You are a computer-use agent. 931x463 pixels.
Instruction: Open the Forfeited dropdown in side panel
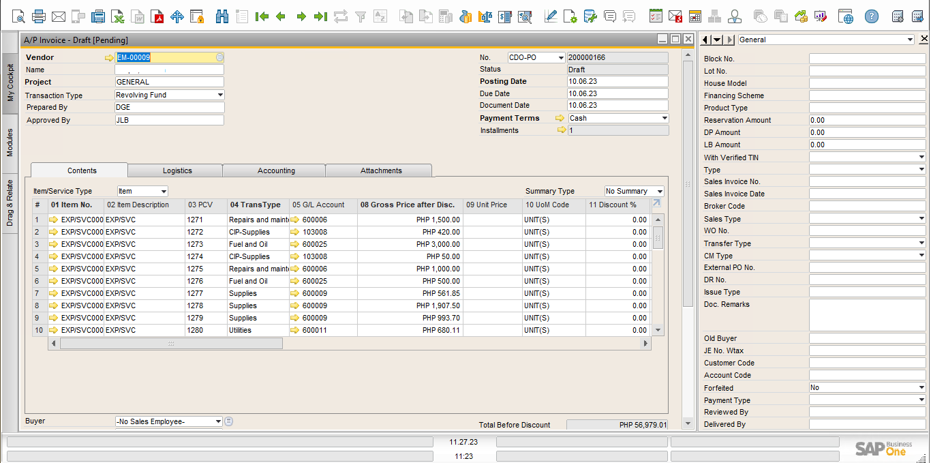(921, 388)
